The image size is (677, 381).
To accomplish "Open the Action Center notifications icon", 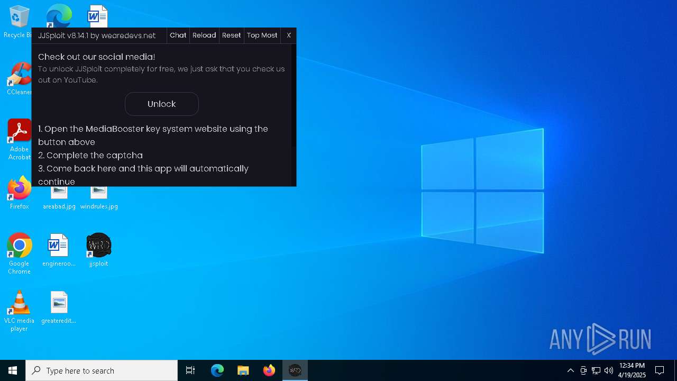I will (660, 370).
